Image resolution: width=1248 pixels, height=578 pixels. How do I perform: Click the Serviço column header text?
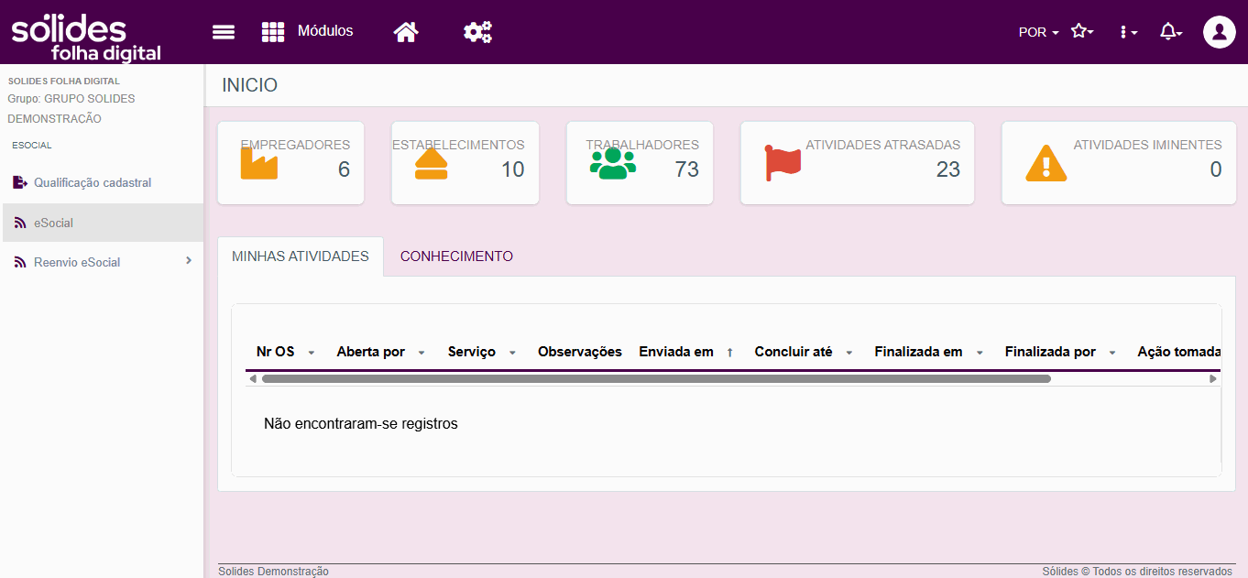point(472,352)
